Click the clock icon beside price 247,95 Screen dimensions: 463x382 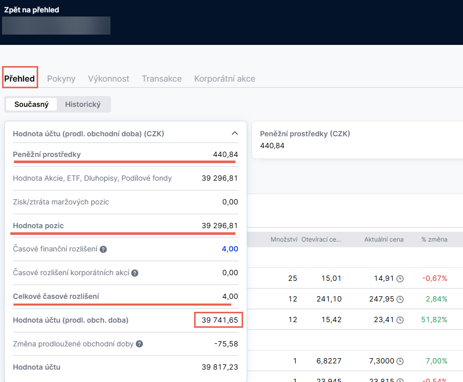tap(400, 299)
